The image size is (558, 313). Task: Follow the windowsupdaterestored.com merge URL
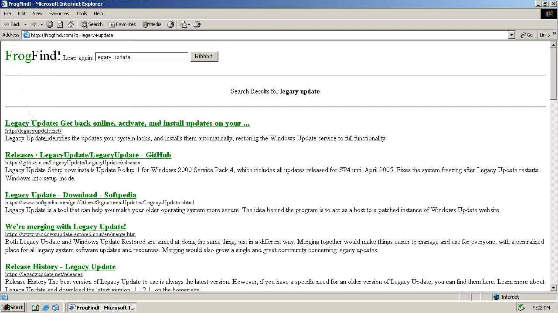[x=70, y=234]
